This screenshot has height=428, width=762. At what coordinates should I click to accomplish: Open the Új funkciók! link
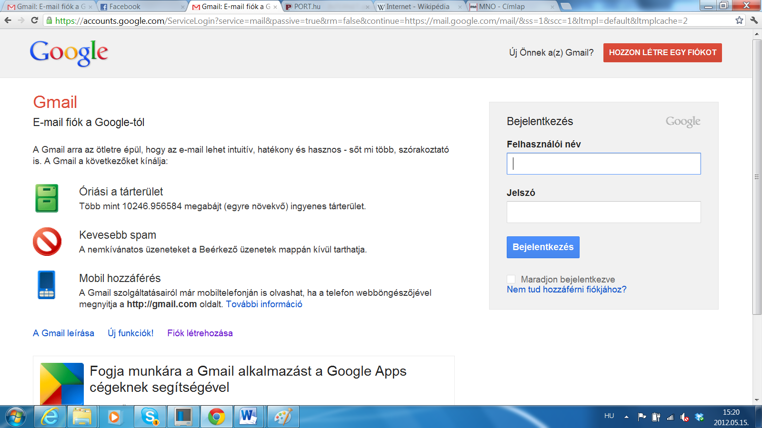(x=130, y=333)
